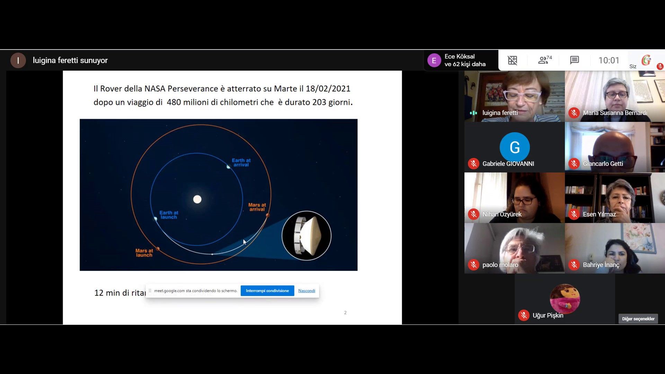Open the grid layout change icon
The height and width of the screenshot is (374, 665).
pyautogui.click(x=512, y=60)
